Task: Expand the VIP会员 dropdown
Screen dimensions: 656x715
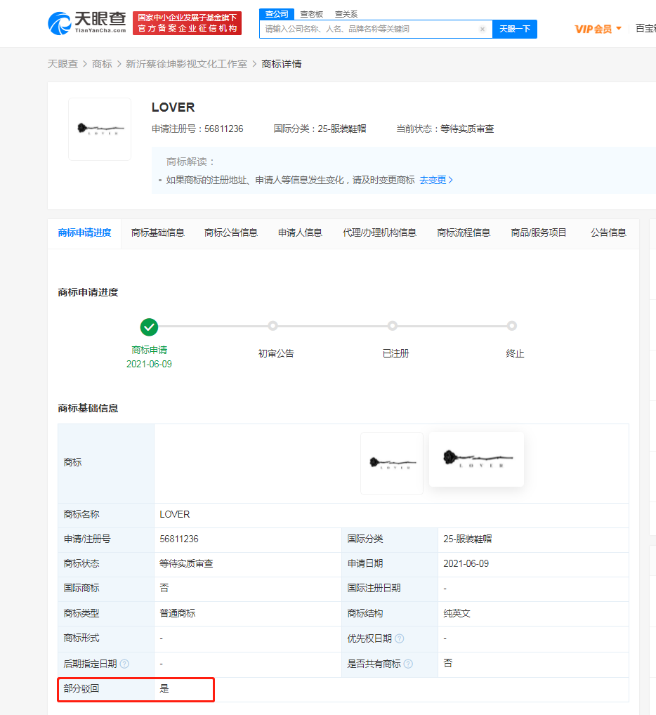Action: pos(598,29)
